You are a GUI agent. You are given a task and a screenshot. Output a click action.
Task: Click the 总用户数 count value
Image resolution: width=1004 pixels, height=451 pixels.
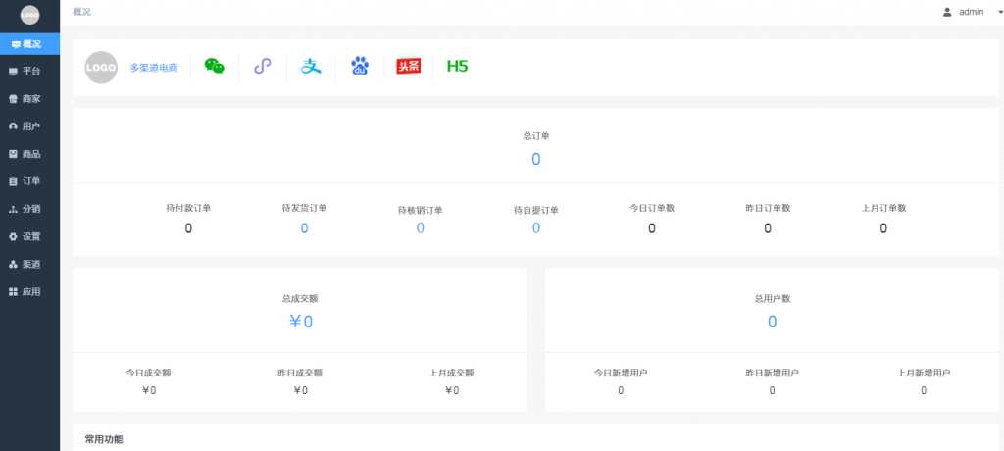coord(773,322)
